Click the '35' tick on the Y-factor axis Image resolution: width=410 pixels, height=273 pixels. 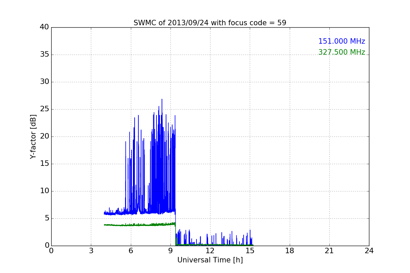44,55
